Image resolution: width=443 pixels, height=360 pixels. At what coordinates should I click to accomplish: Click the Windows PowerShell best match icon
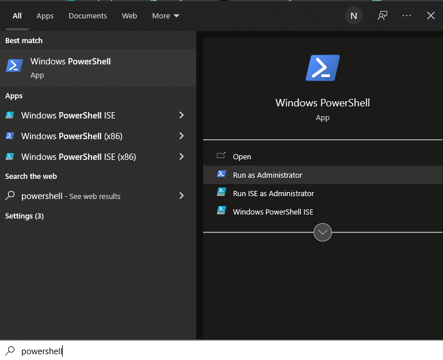(14, 66)
